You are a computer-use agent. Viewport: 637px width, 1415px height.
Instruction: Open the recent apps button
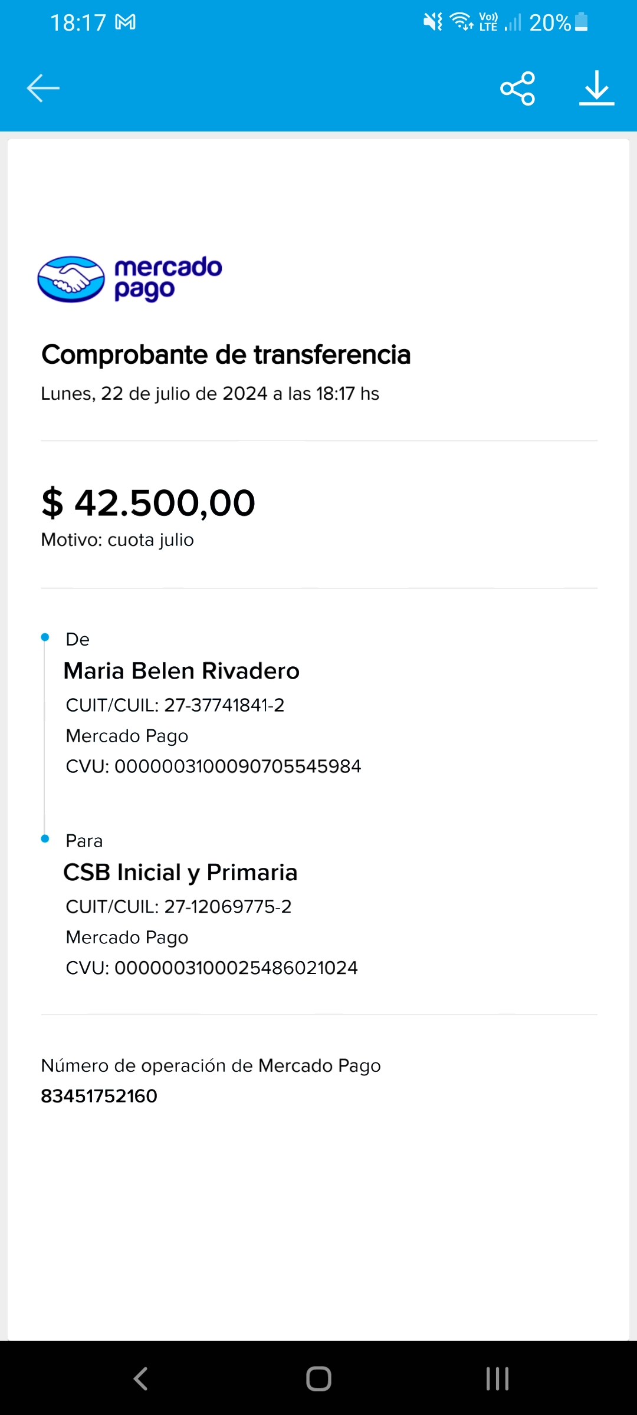pos(497,1378)
